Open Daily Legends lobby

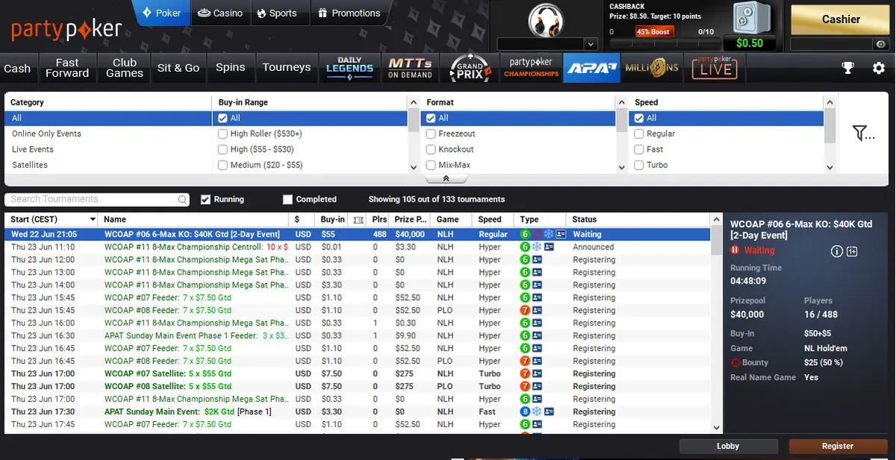pos(349,68)
